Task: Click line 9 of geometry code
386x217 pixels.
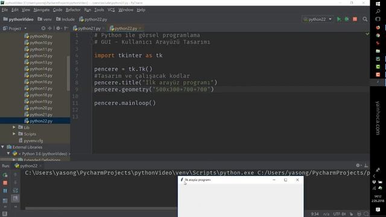Action: point(154,89)
